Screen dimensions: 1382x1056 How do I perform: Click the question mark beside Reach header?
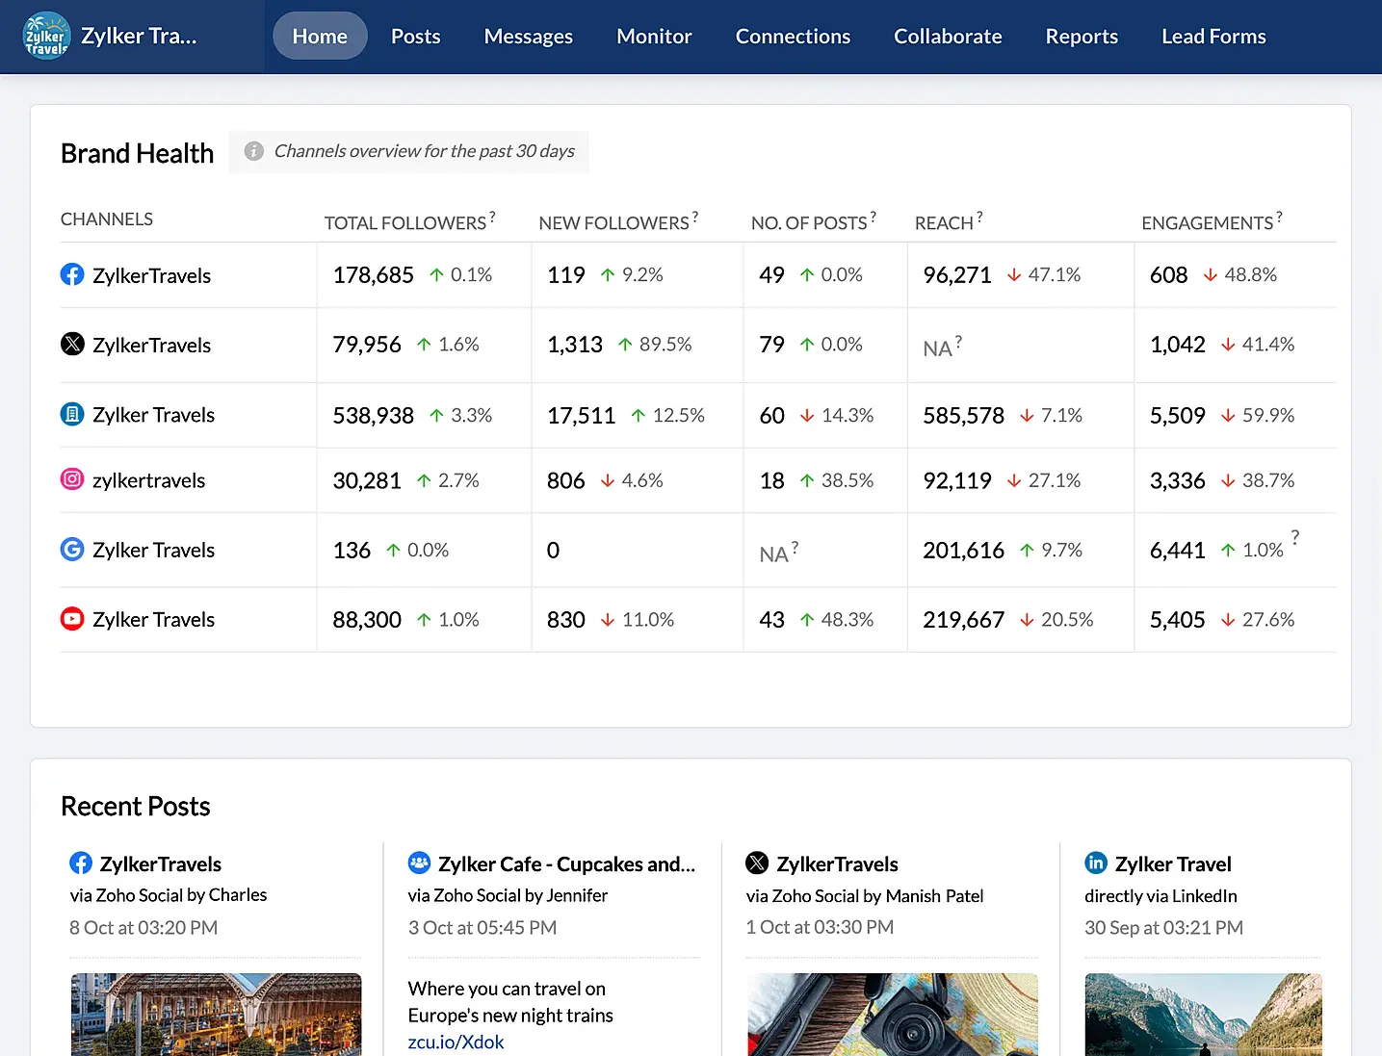[x=979, y=216]
